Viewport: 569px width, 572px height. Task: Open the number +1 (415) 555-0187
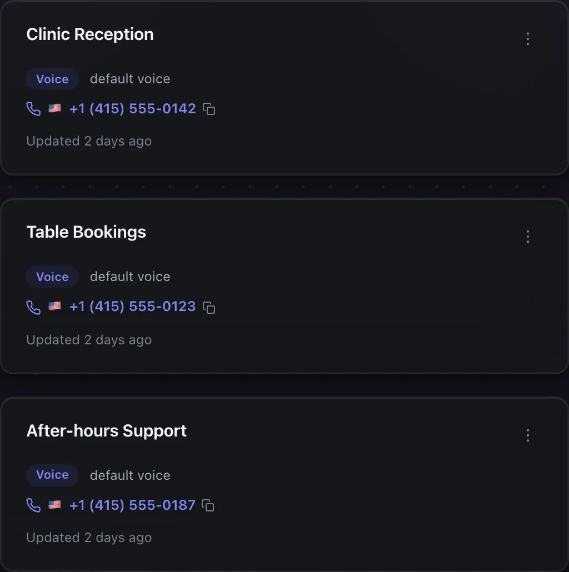tap(132, 505)
